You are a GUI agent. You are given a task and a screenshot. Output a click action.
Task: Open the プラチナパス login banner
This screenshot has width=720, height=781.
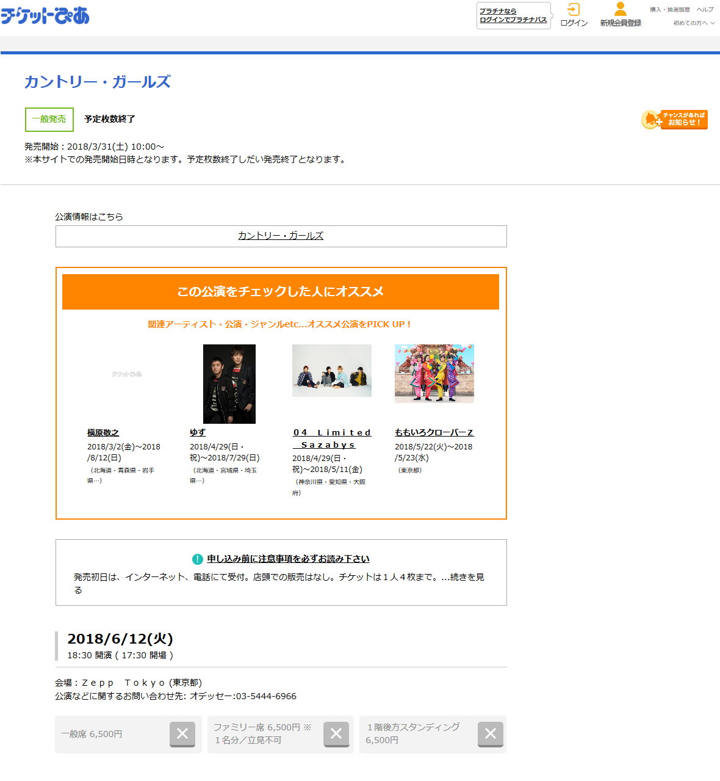513,15
